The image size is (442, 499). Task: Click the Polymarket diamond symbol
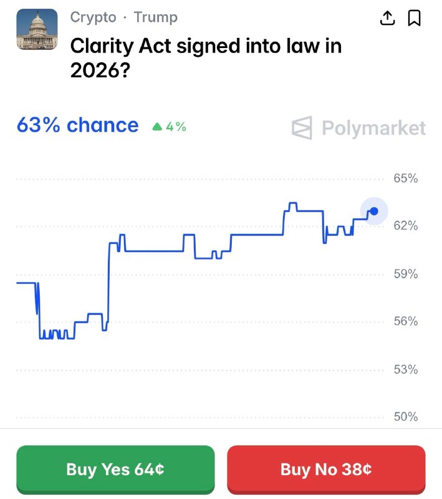302,128
